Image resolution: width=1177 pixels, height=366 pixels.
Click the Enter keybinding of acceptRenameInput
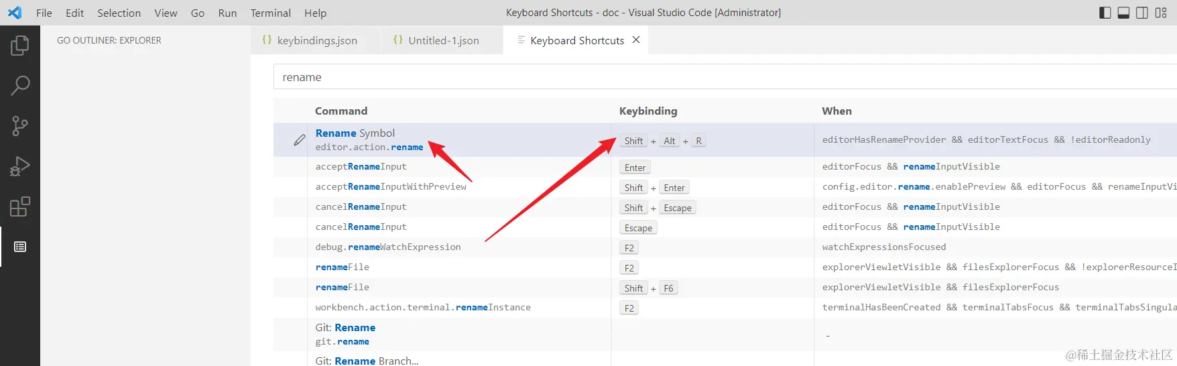pos(635,168)
